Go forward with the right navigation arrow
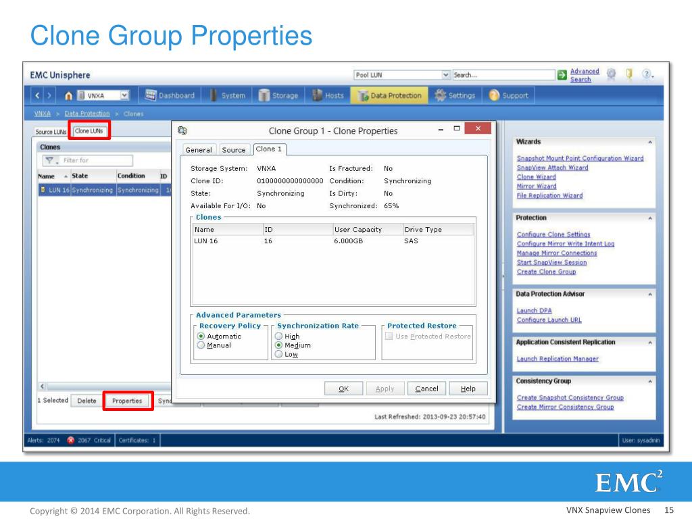Image resolution: width=692 pixels, height=519 pixels. pos(49,95)
